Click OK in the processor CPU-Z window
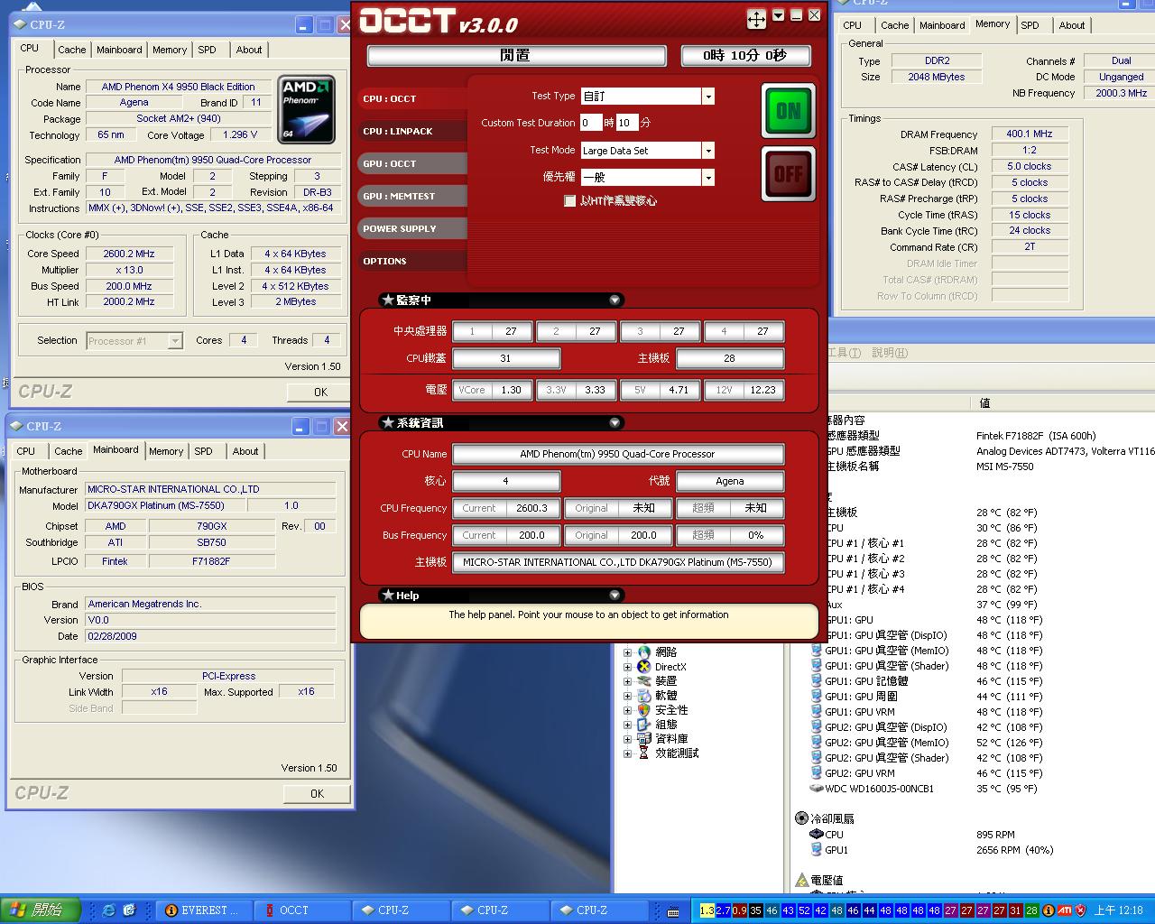Image resolution: width=1155 pixels, height=924 pixels. click(320, 392)
